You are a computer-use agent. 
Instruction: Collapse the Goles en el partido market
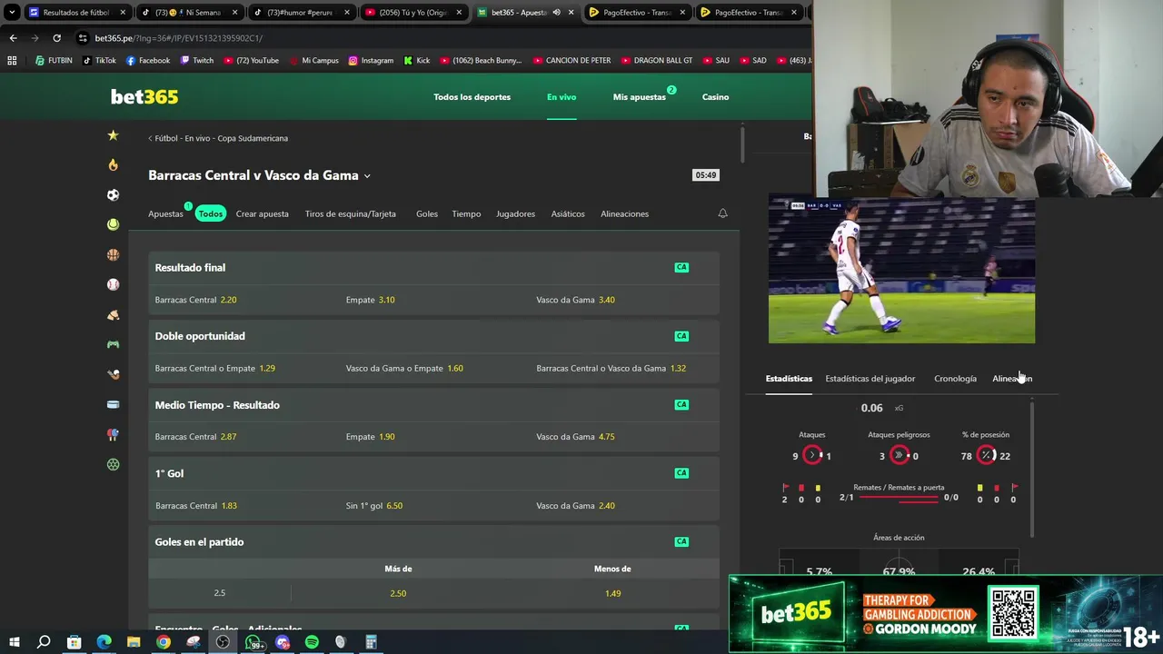point(433,542)
